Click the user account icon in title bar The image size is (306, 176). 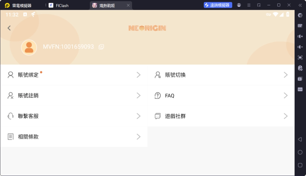[x=238, y=5]
